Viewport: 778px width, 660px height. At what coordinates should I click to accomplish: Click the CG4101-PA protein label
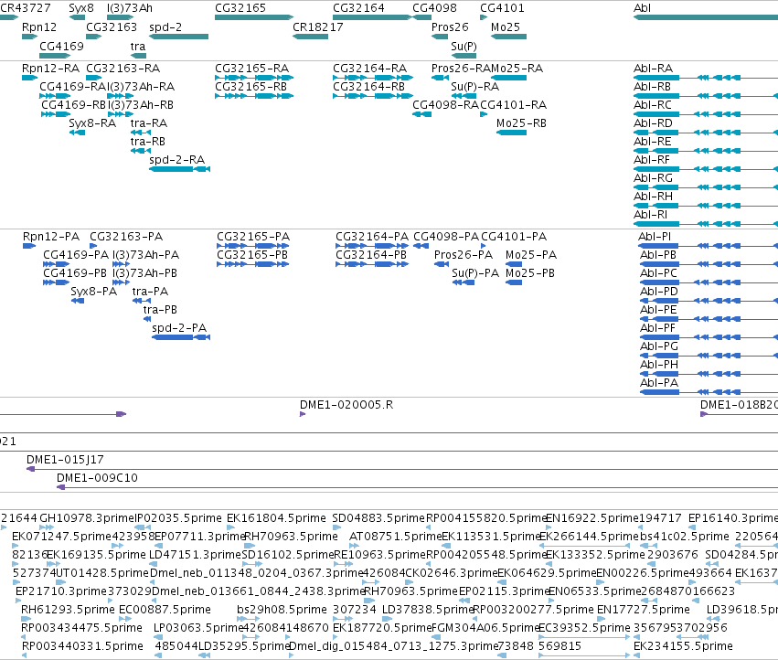click(x=514, y=237)
